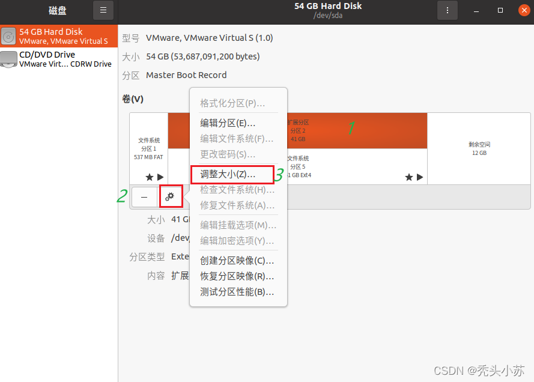Click the play triangle in partition 1

click(160, 177)
